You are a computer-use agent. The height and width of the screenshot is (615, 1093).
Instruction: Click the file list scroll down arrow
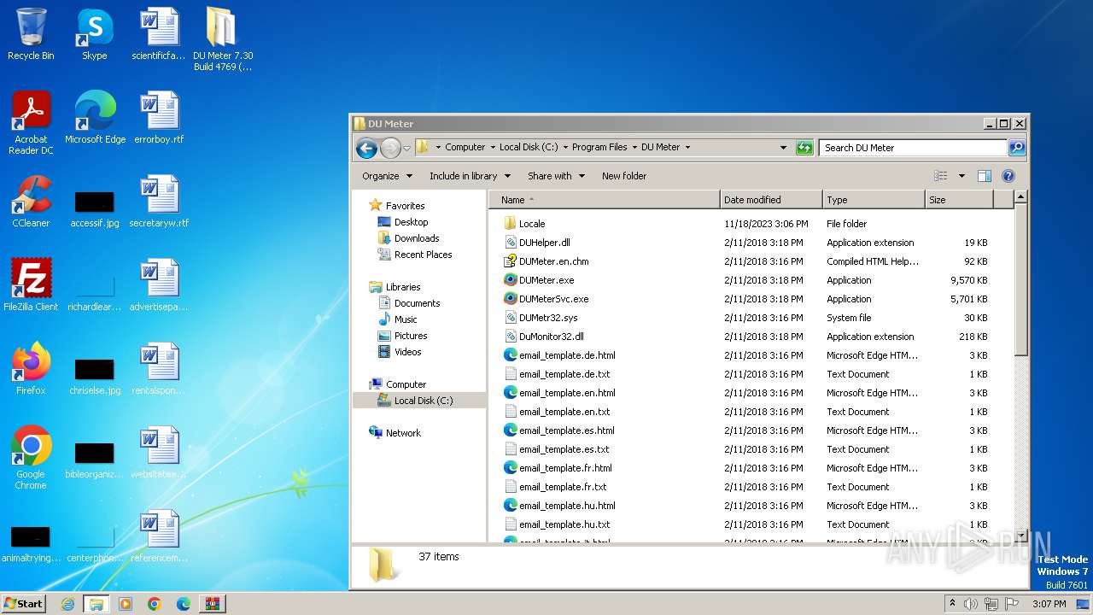tap(1020, 536)
